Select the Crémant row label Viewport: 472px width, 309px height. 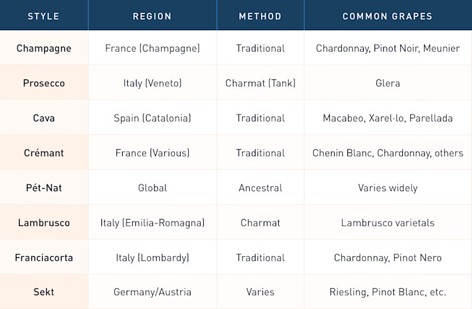coord(44,153)
